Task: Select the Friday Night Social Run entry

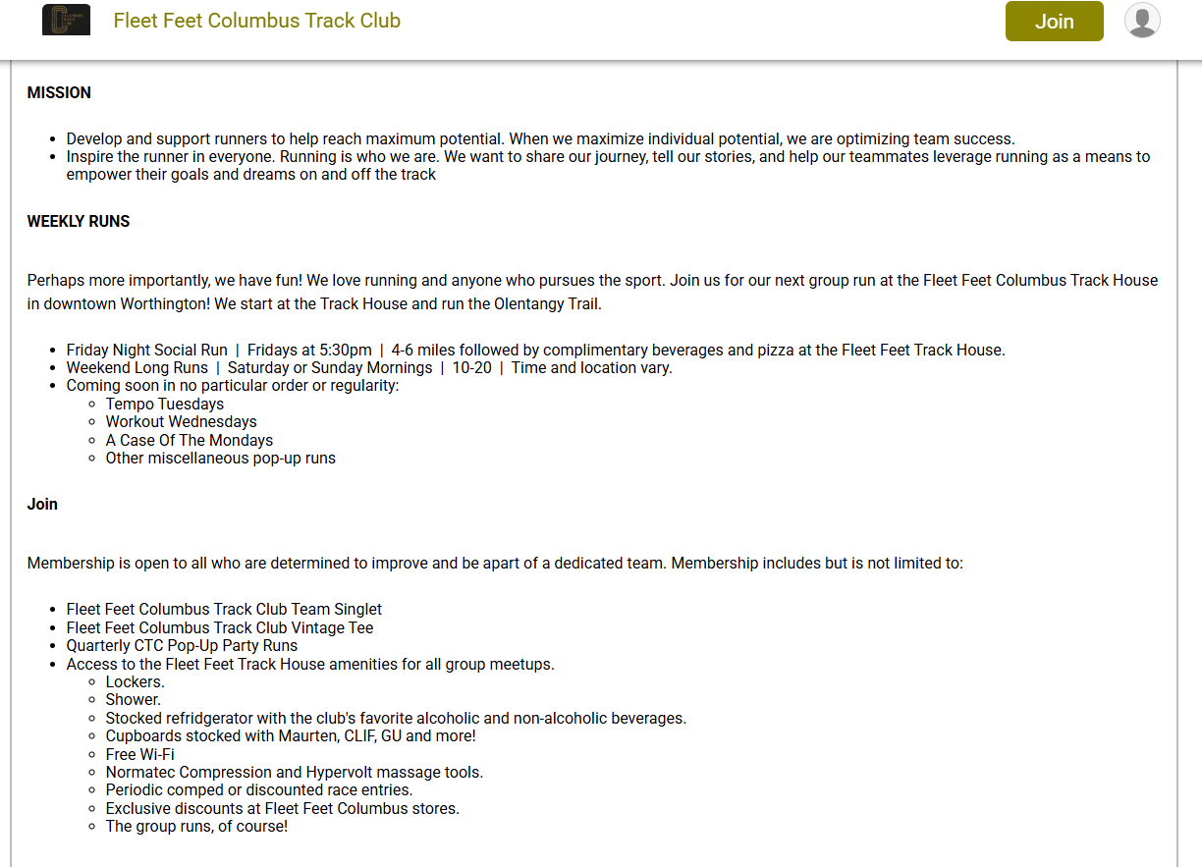Action: pyautogui.click(x=147, y=350)
